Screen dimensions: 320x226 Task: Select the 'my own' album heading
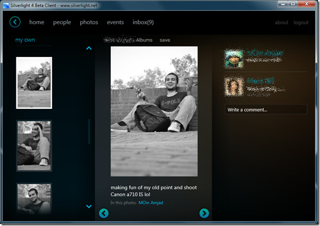click(25, 40)
